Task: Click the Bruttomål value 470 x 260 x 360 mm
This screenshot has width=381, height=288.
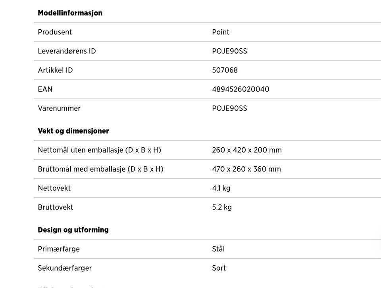Action: coord(246,169)
